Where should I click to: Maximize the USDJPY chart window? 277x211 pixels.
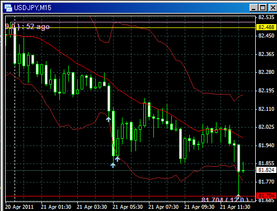[x=263, y=8]
